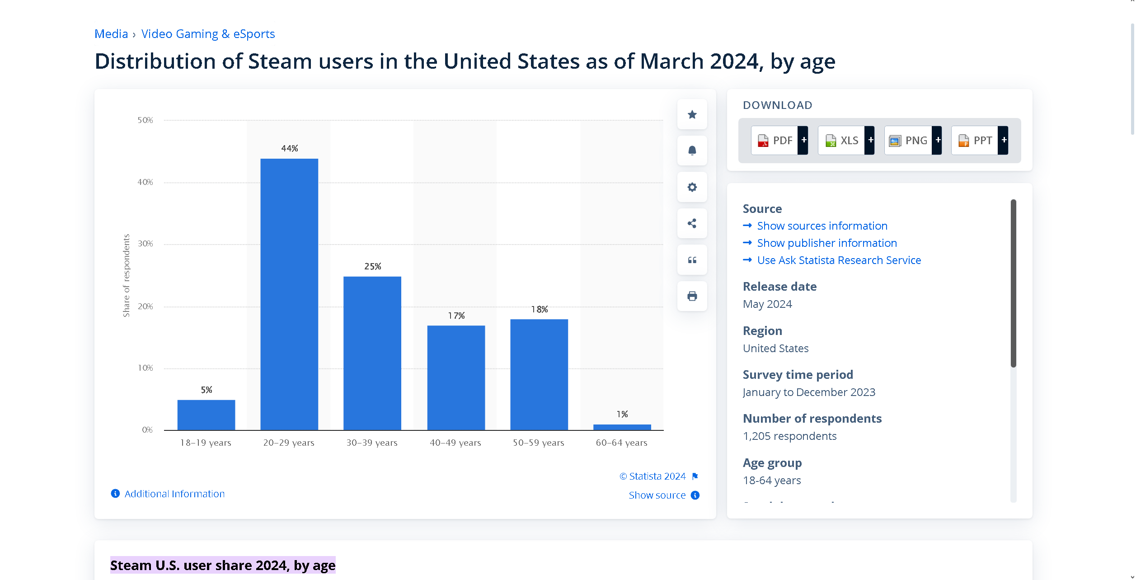This screenshot has height=580, width=1136.
Task: Go to Media breadcrumb
Action: [111, 34]
